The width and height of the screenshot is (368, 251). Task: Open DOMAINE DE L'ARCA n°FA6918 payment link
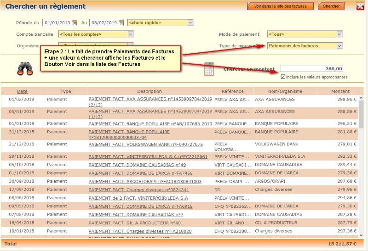pyautogui.click(x=140, y=206)
